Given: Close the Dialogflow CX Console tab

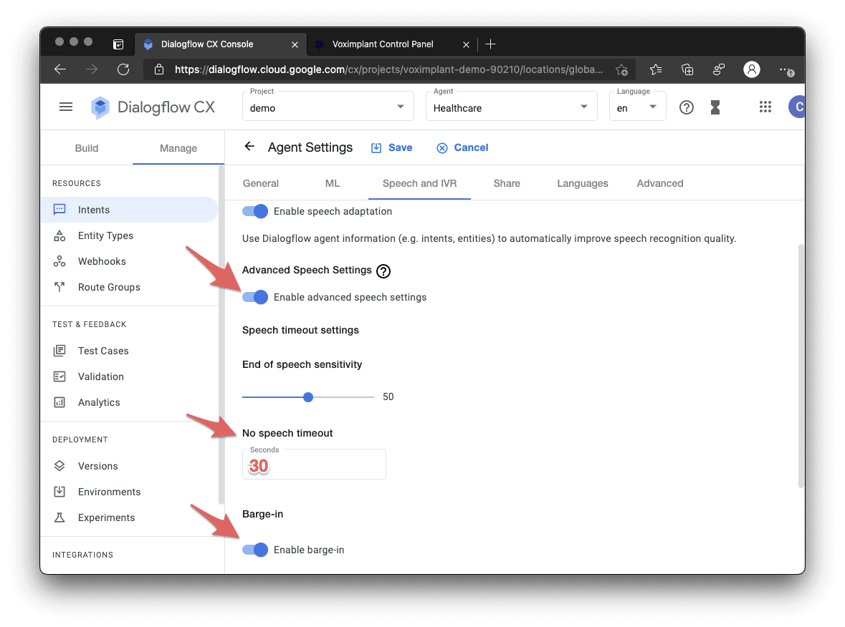Looking at the screenshot, I should pos(295,44).
